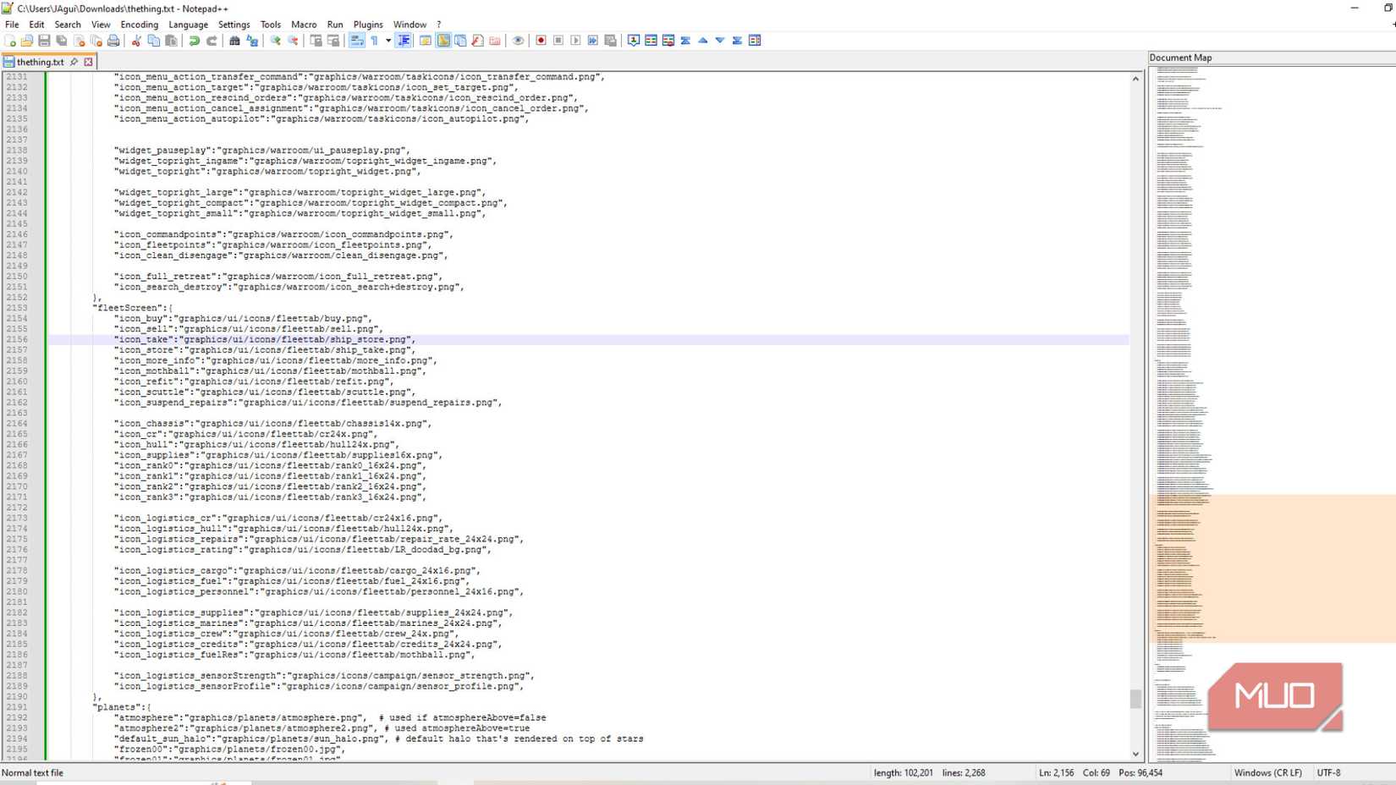
Task: Open the Plugins menu
Action: [368, 25]
